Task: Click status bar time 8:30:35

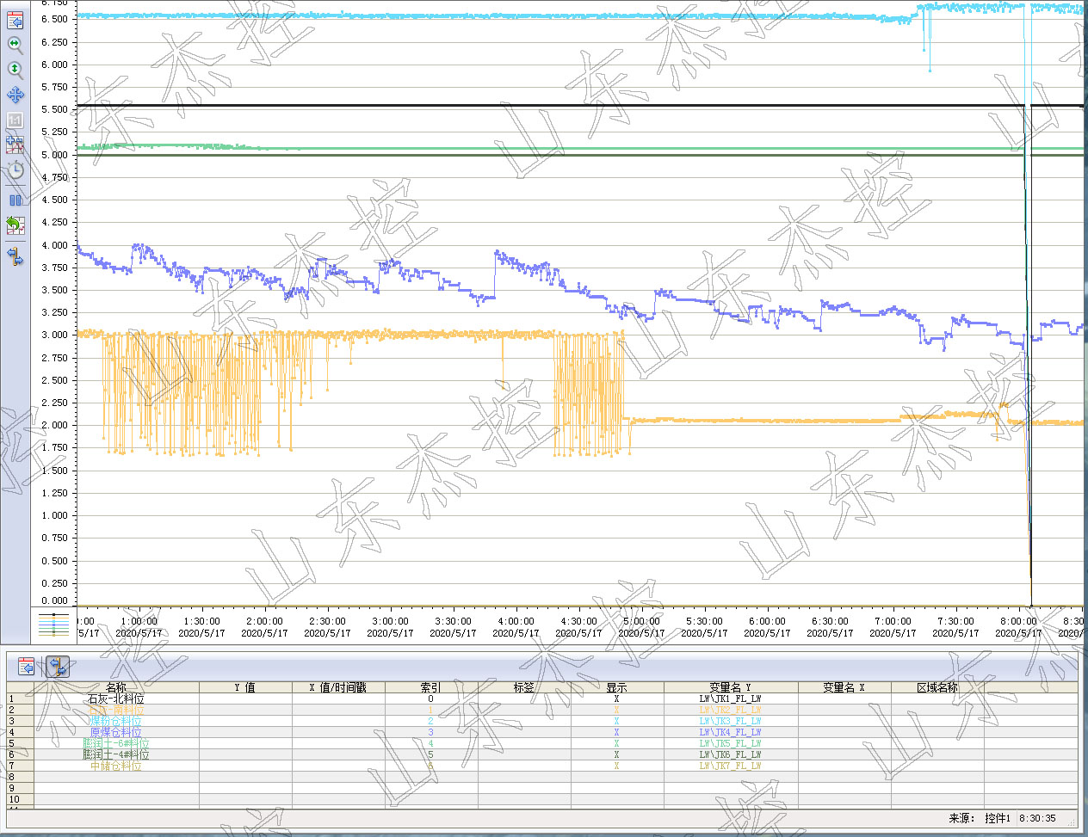Action: [1037, 818]
